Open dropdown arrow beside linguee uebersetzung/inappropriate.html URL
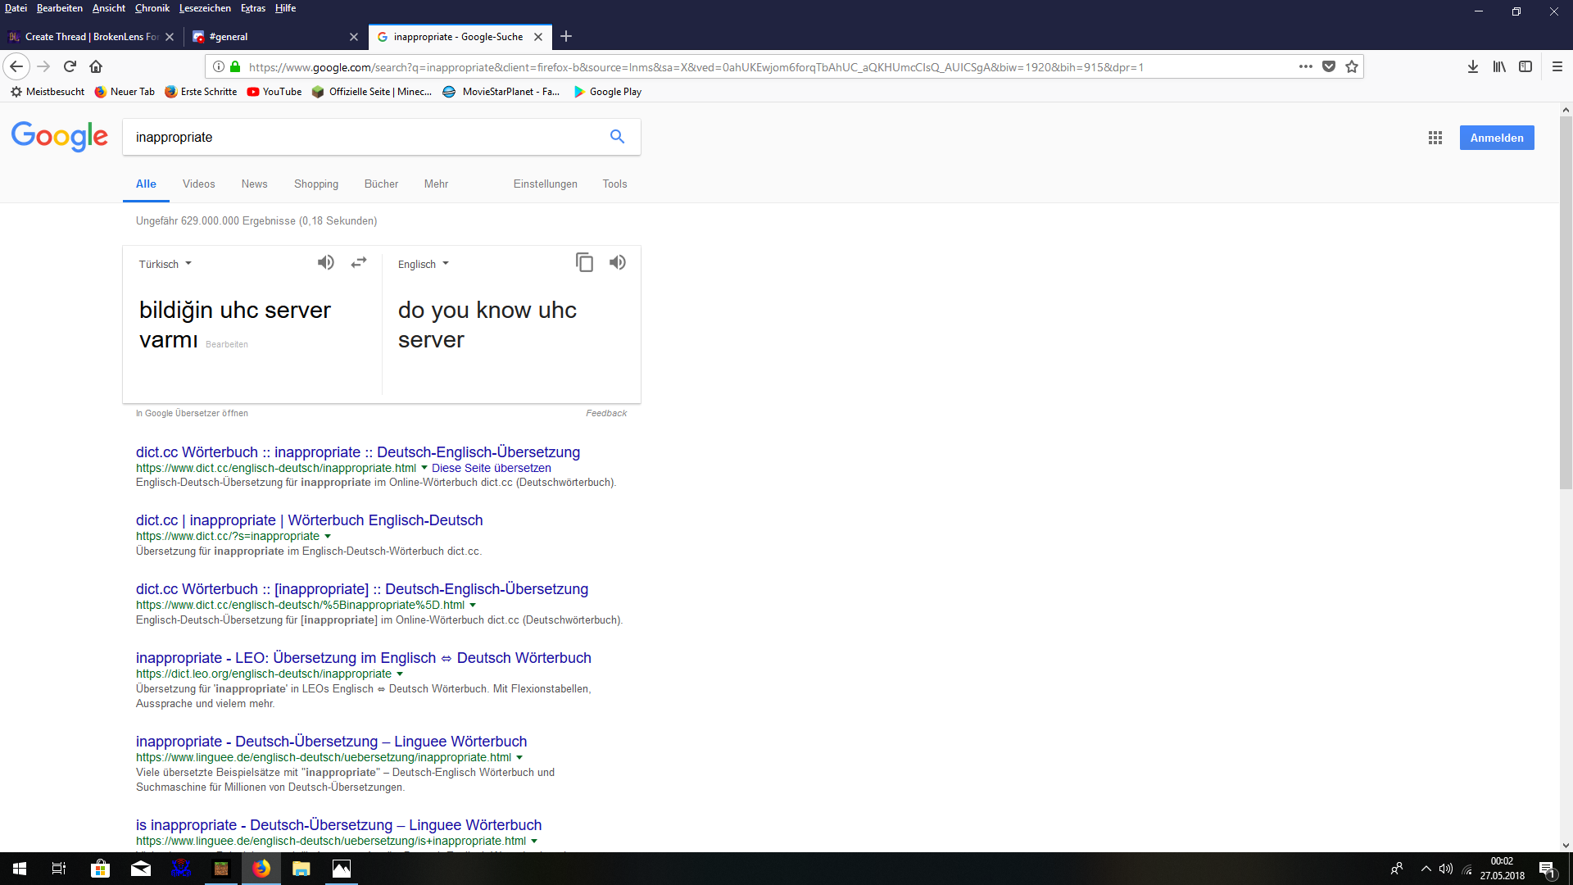Screen dimensions: 1573x885 [x=519, y=758]
